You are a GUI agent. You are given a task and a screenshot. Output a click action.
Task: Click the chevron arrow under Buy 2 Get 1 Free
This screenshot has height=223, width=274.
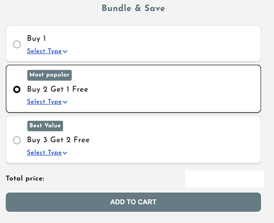65,102
